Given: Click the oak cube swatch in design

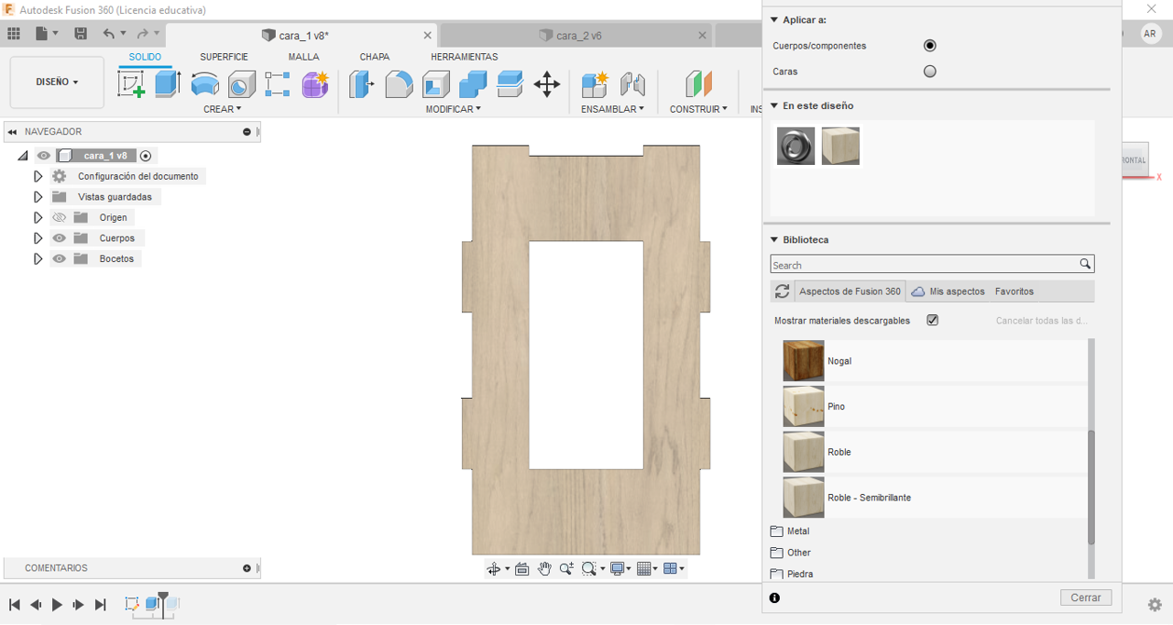Looking at the screenshot, I should pos(840,146).
